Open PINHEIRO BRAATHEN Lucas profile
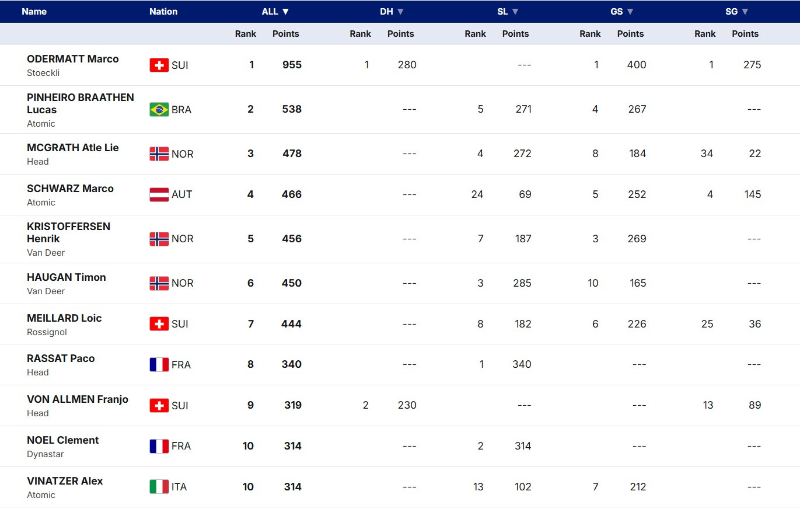 click(x=80, y=103)
